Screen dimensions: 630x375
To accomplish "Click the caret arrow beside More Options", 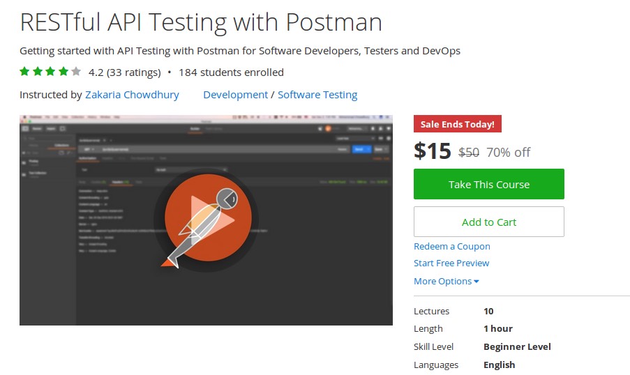I will click(477, 282).
